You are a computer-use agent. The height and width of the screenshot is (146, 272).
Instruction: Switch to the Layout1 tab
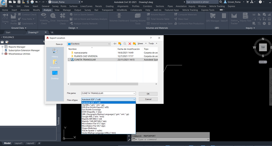pos(18,143)
